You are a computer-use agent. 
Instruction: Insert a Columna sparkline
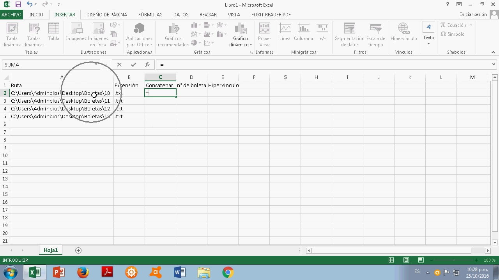[303, 32]
